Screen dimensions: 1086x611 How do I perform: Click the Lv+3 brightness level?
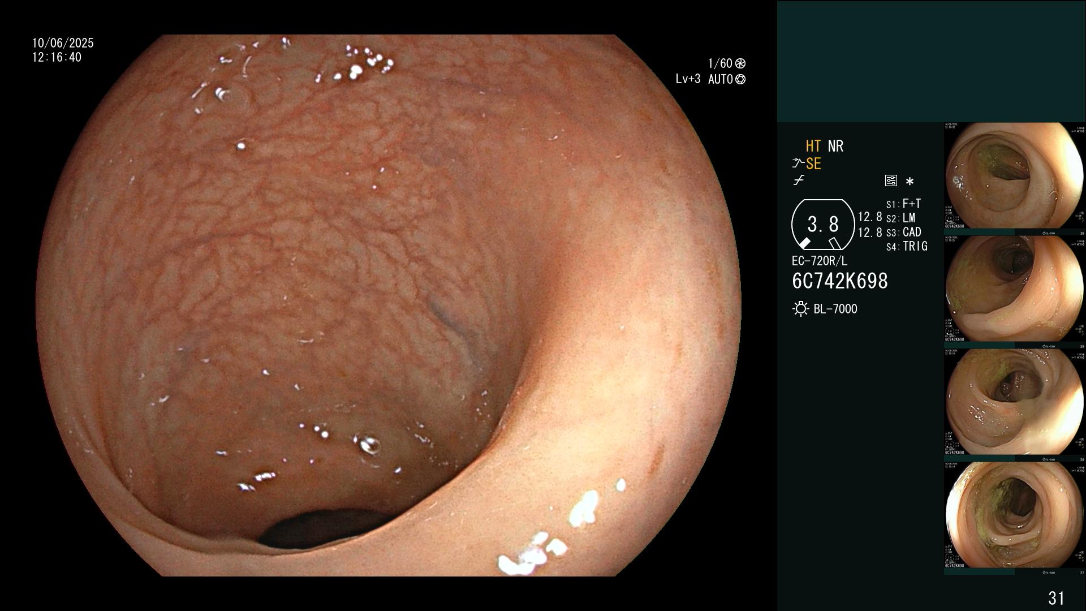pos(688,79)
